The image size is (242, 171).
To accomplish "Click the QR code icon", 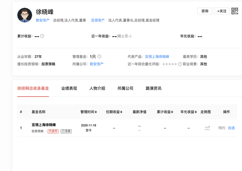I will point(235,11).
